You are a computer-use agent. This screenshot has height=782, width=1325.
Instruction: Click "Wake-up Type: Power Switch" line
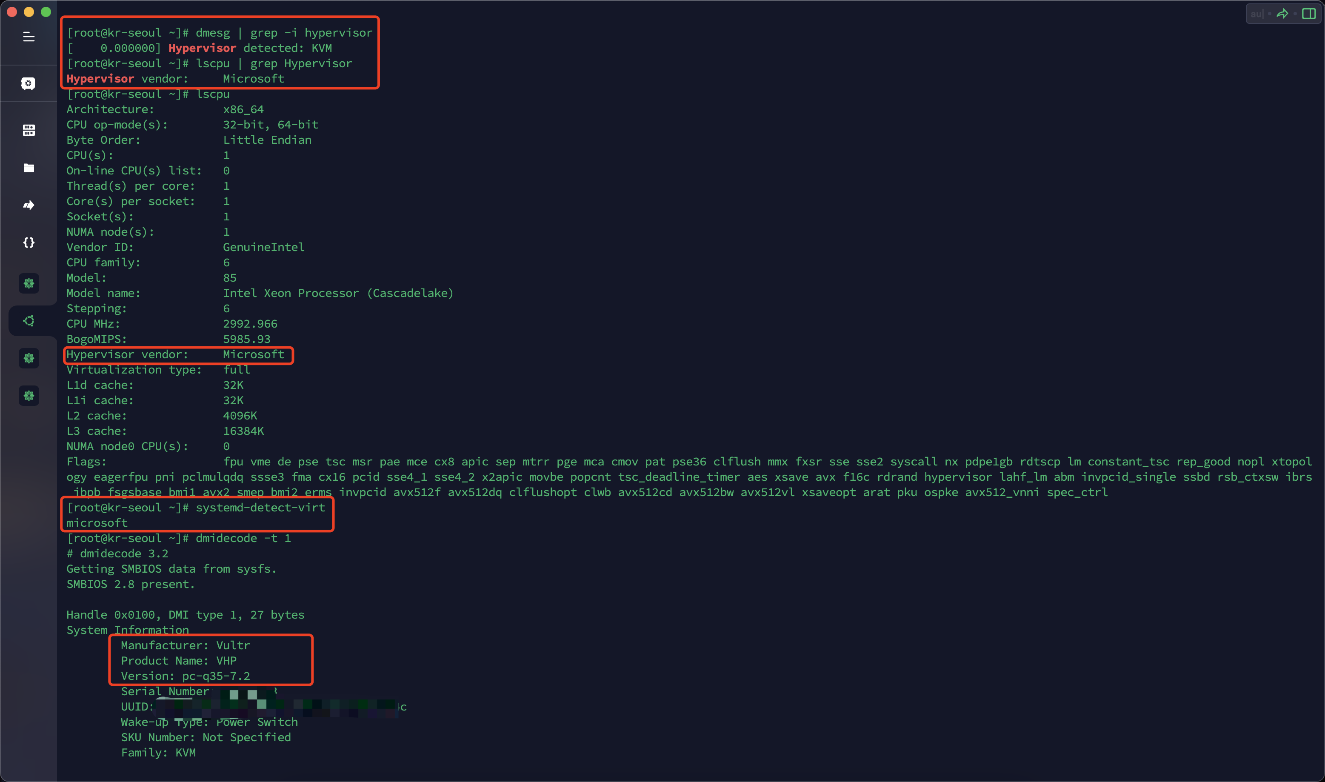pos(209,722)
